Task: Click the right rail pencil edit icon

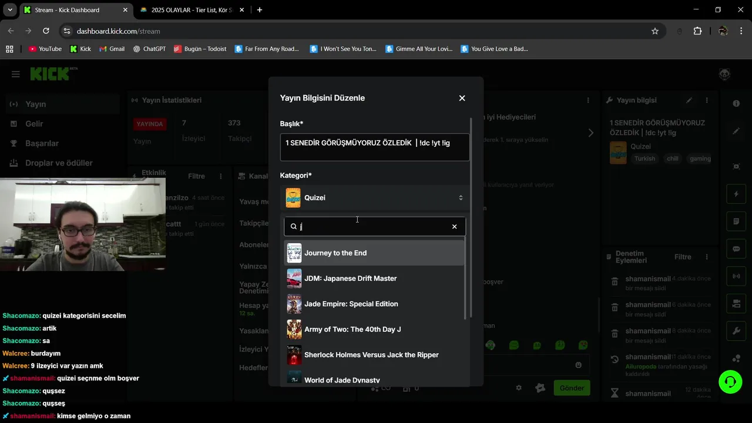Action: click(736, 131)
